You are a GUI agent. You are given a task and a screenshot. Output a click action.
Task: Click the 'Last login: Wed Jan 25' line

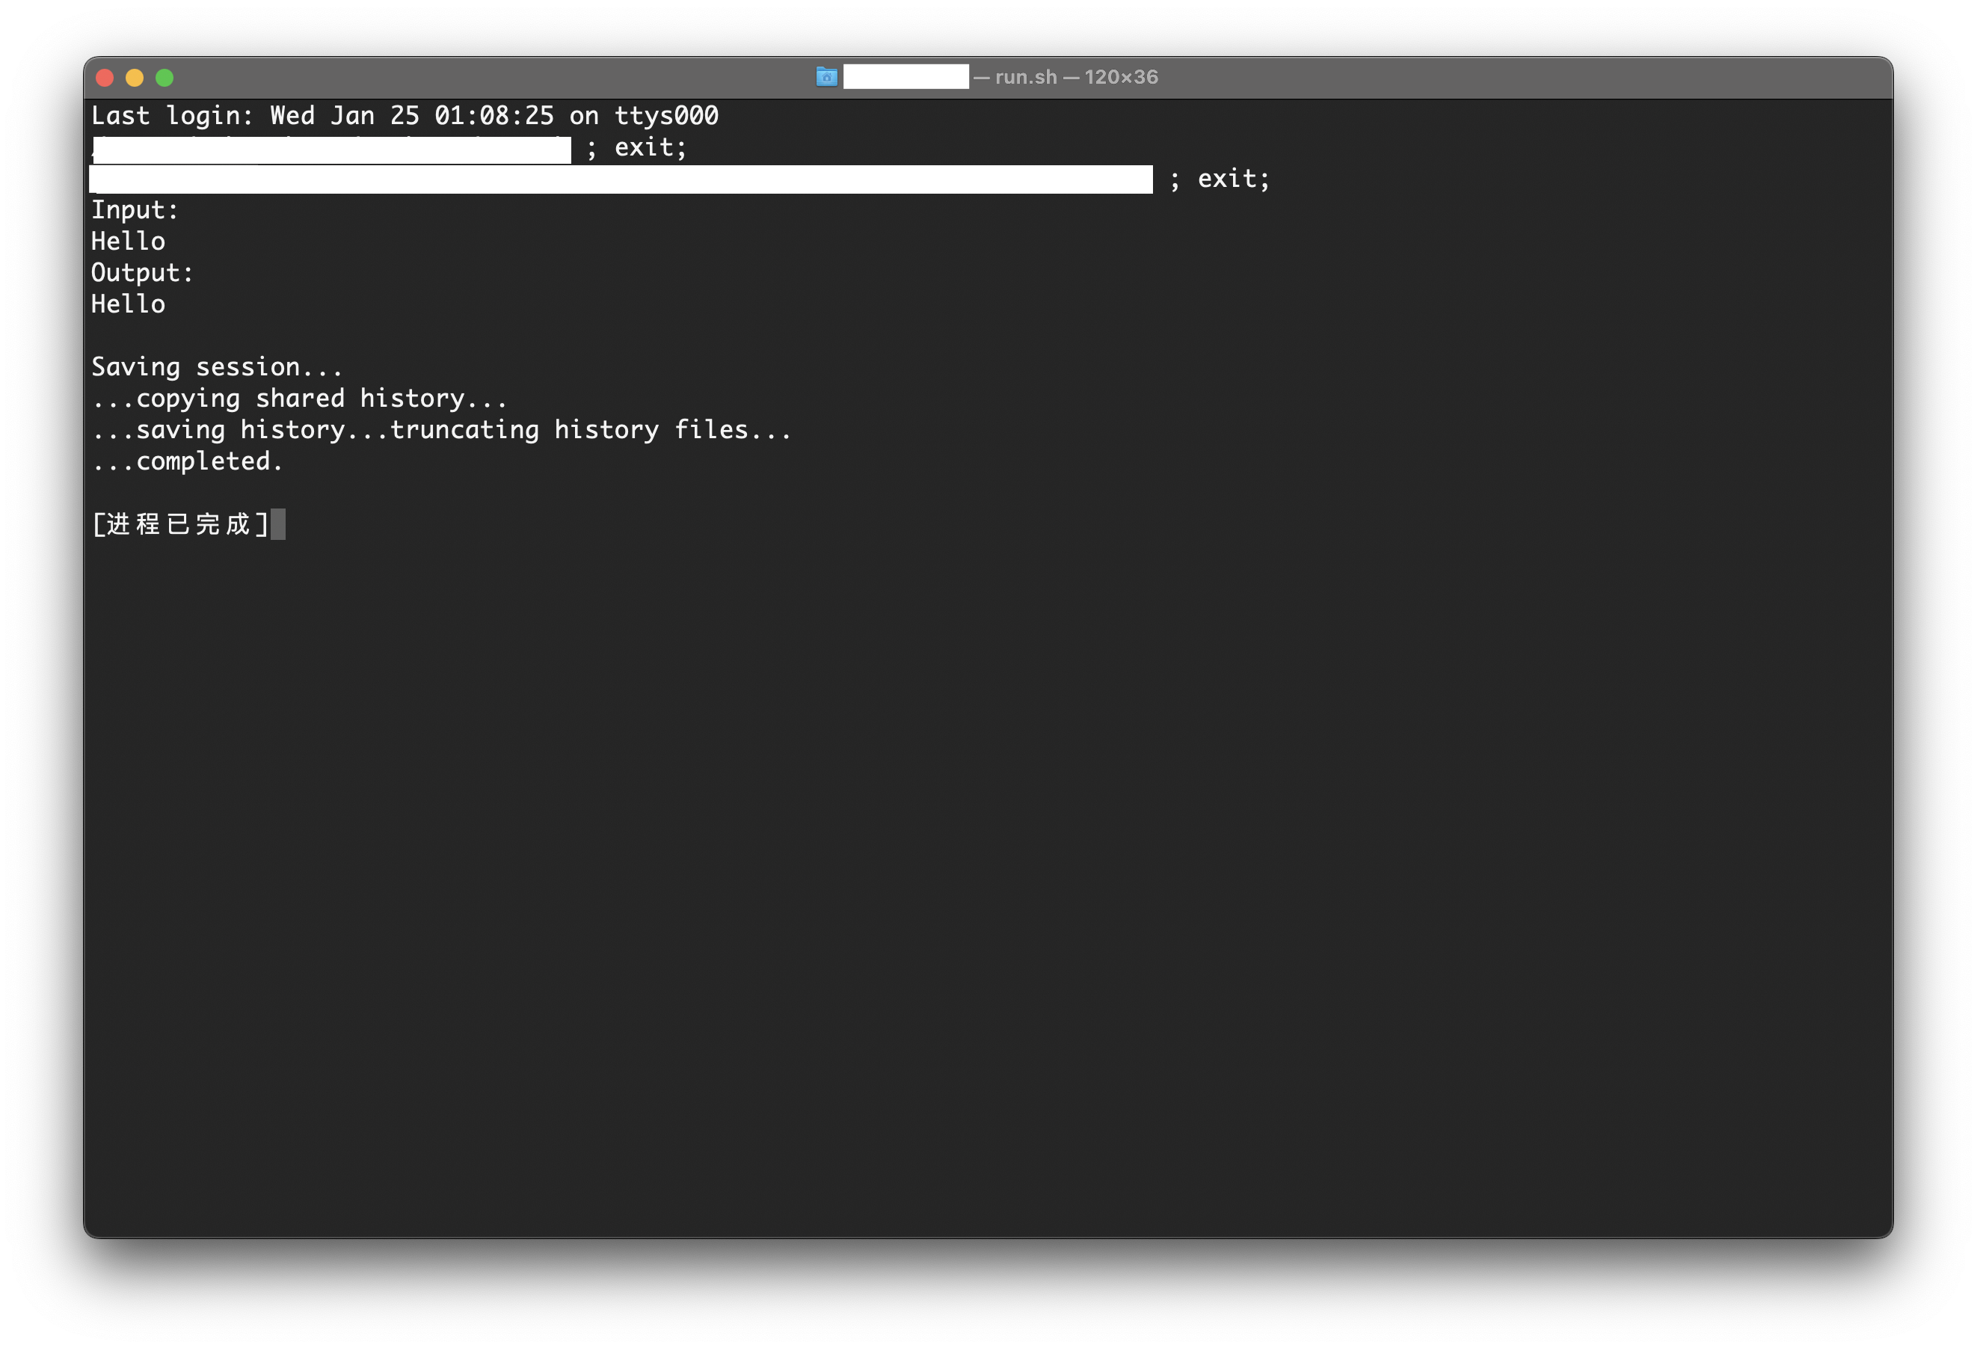[x=405, y=116]
